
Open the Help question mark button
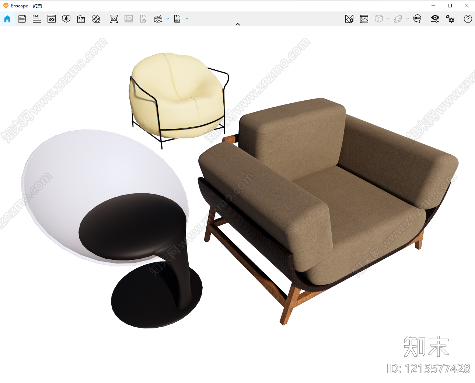(x=468, y=19)
